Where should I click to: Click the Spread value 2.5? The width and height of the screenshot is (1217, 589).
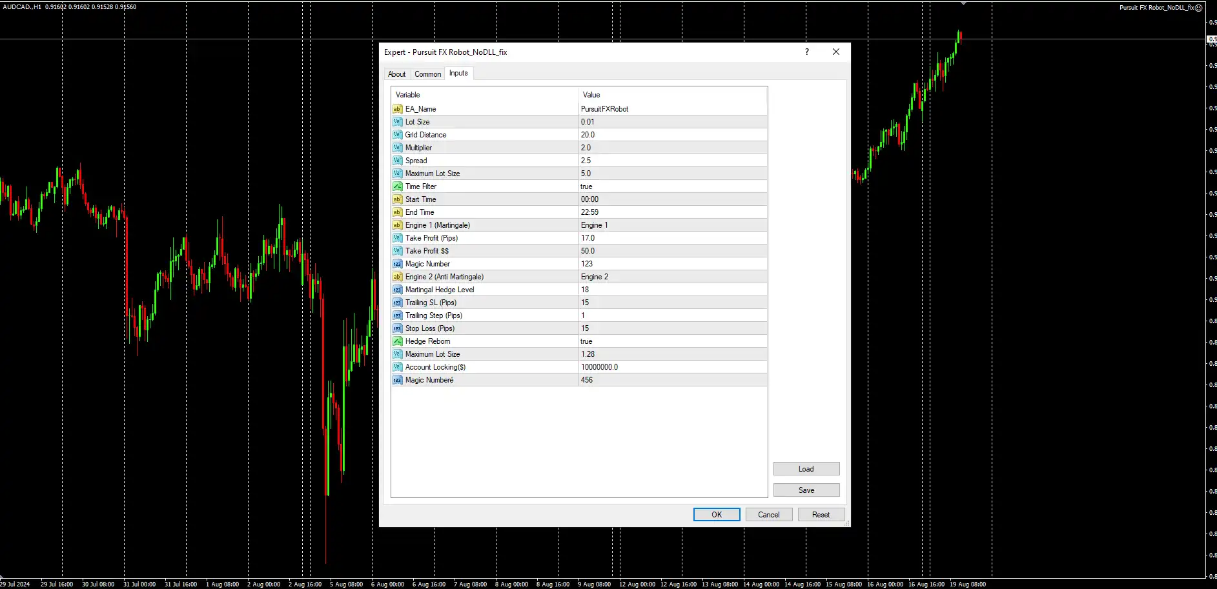coord(586,161)
